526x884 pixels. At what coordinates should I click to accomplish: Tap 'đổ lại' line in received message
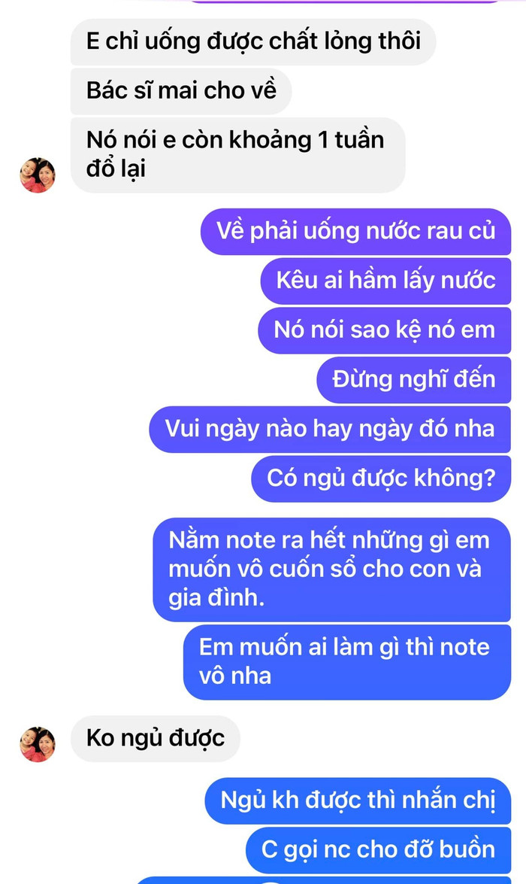pyautogui.click(x=116, y=169)
